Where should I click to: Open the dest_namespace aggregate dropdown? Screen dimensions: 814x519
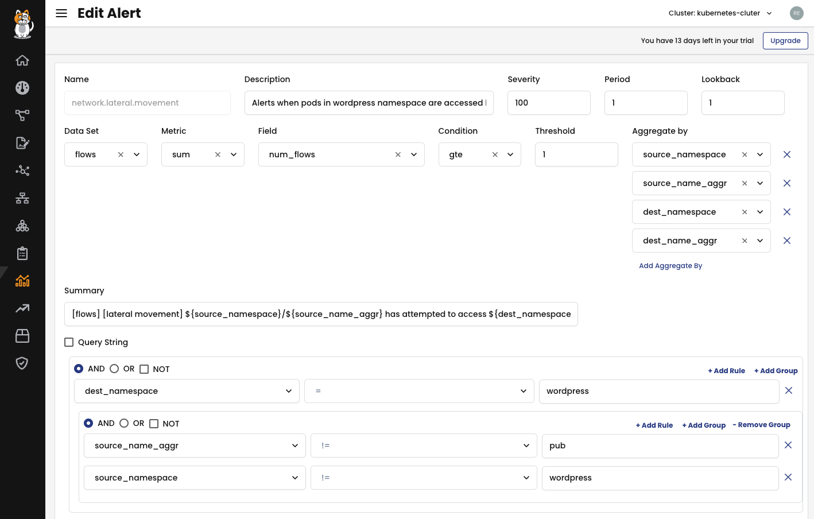point(760,212)
